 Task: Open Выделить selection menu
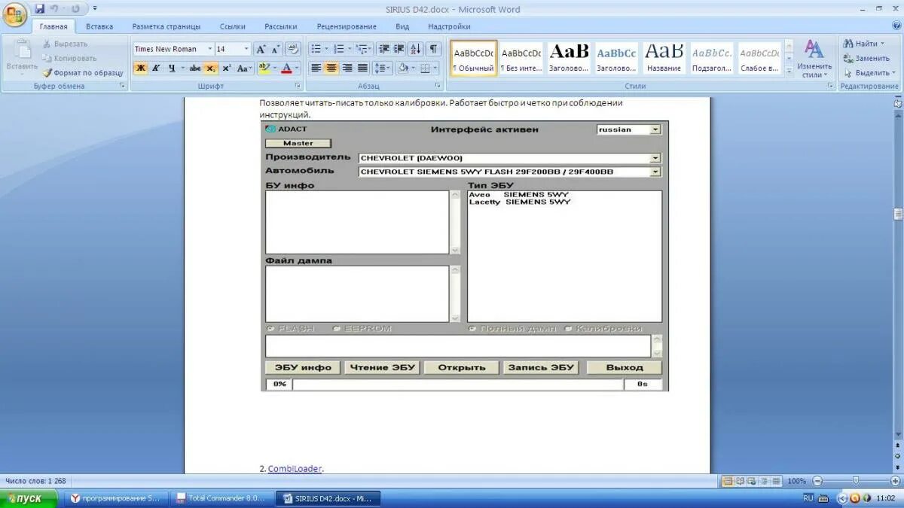coord(869,73)
